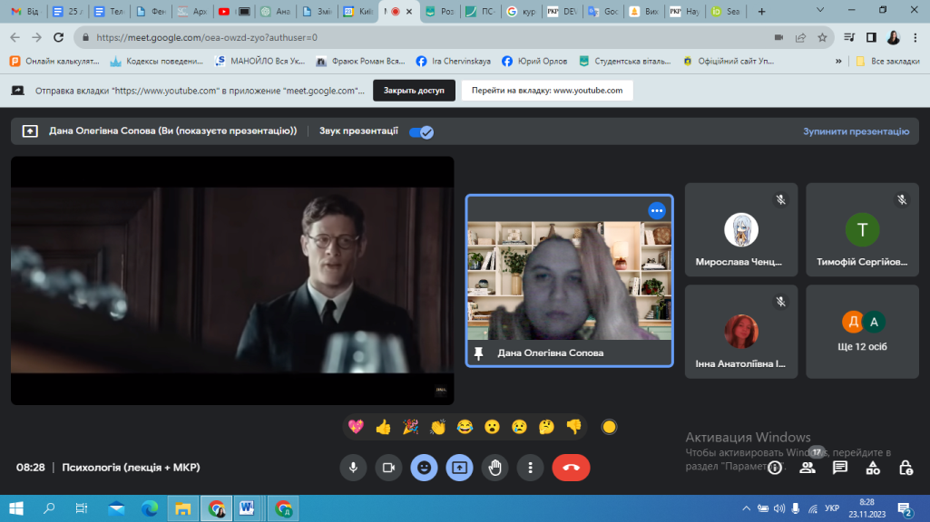
Task: Send thumbs up emoji reaction
Action: point(383,426)
